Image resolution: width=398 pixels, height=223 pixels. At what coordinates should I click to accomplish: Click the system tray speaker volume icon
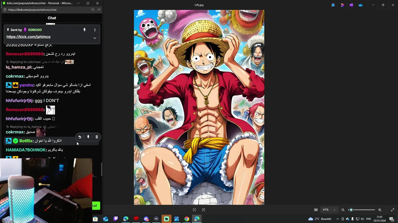coord(362,219)
